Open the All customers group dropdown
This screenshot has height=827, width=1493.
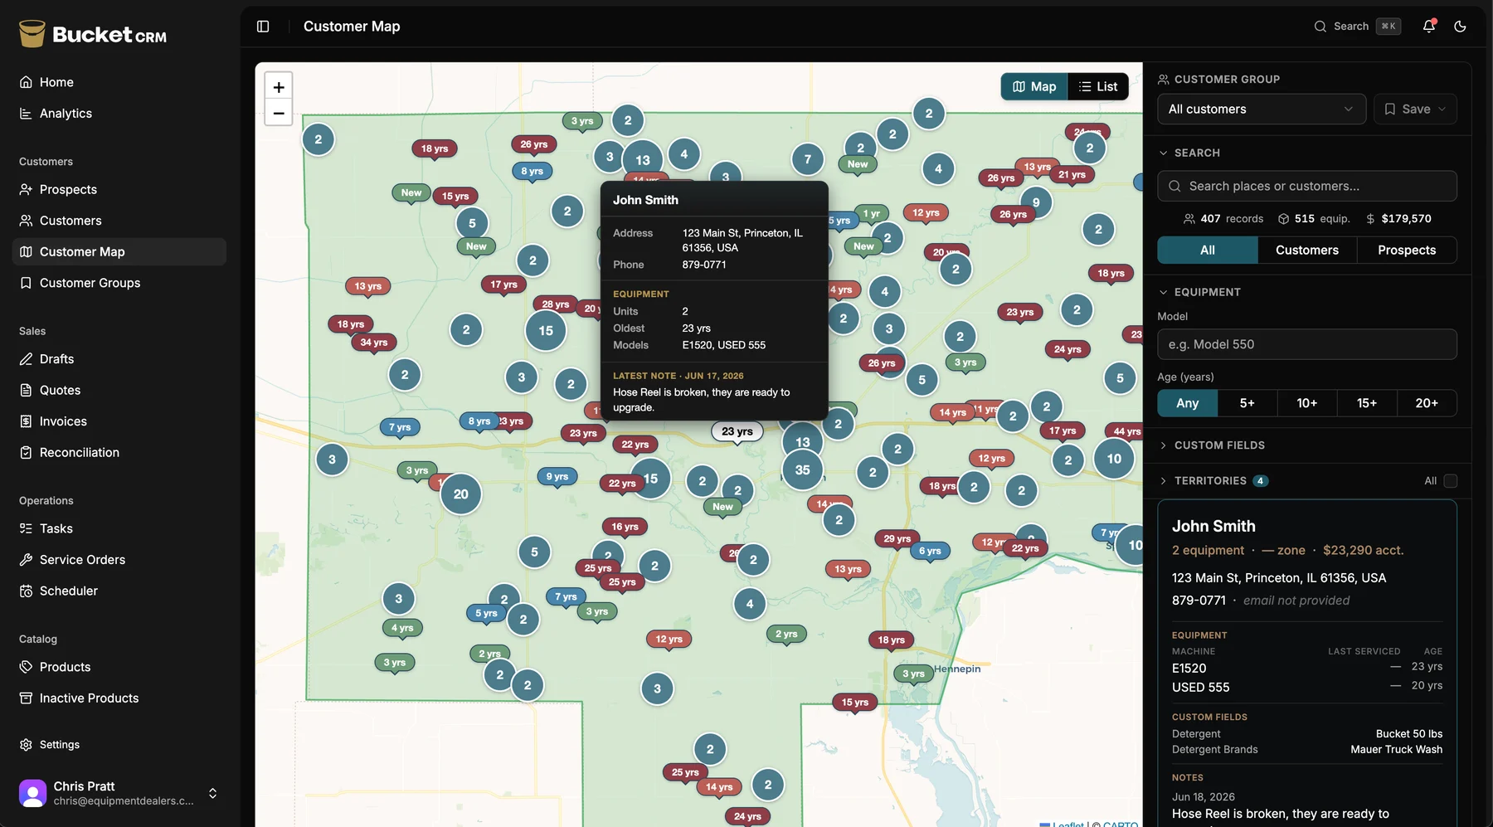pyautogui.click(x=1262, y=109)
